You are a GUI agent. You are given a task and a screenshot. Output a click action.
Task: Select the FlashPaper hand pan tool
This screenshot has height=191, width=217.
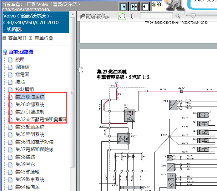point(122,16)
